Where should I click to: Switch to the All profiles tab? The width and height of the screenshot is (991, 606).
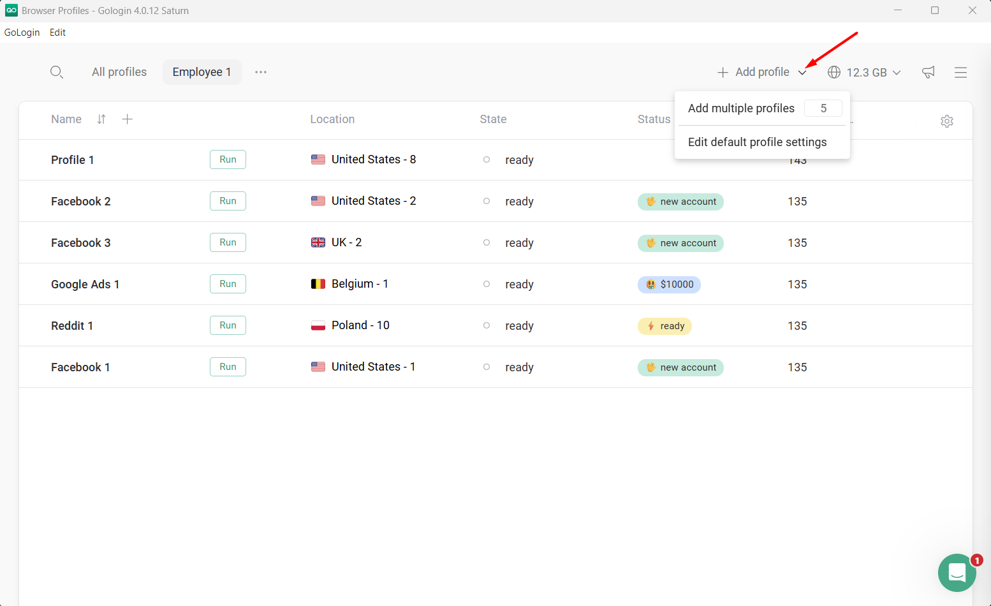pos(119,72)
